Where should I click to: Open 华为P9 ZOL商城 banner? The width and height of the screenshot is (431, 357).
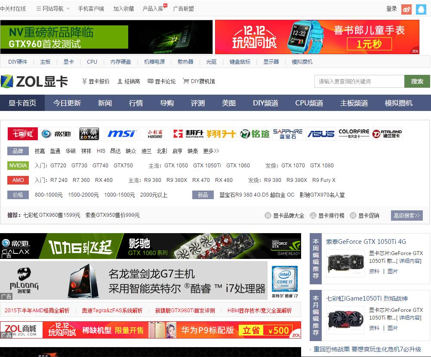tap(151, 330)
